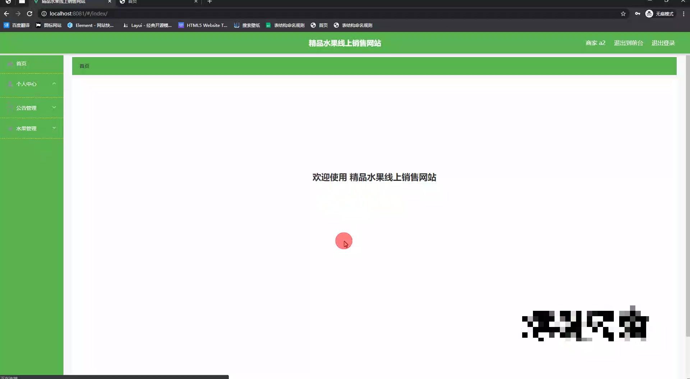This screenshot has width=690, height=379.
Task: Open the 百度翻译 bookmark
Action: [x=16, y=25]
